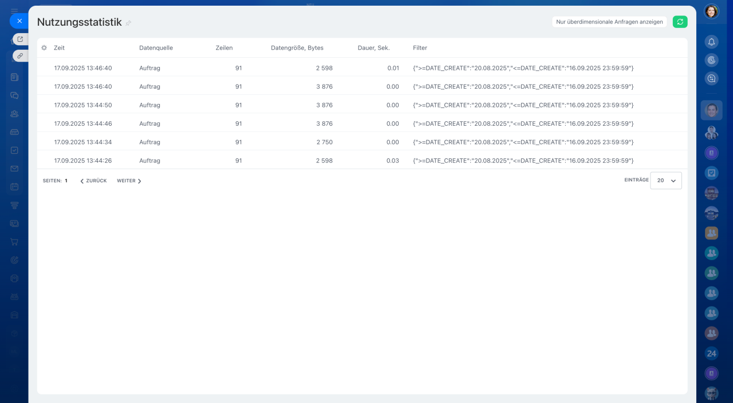Open the tasks checkbox icon in left sidebar
The image size is (733, 403).
coord(14,150)
